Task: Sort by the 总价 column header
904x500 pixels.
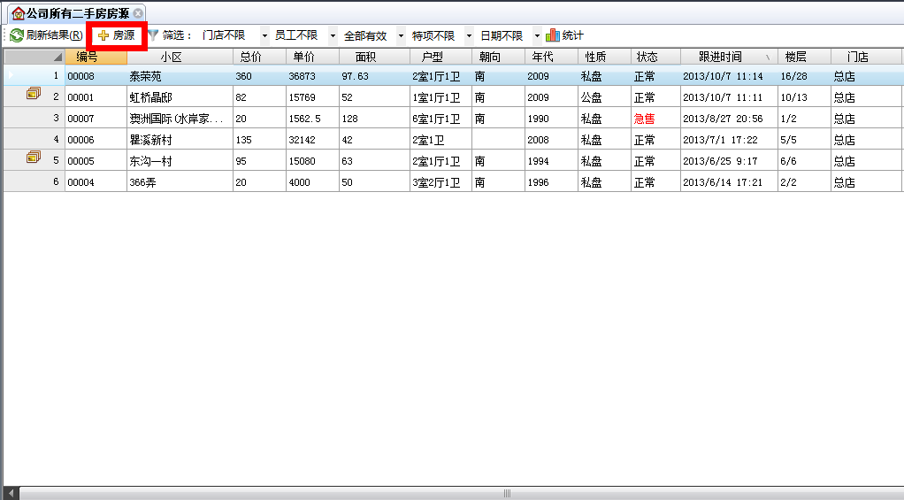Action: click(259, 58)
